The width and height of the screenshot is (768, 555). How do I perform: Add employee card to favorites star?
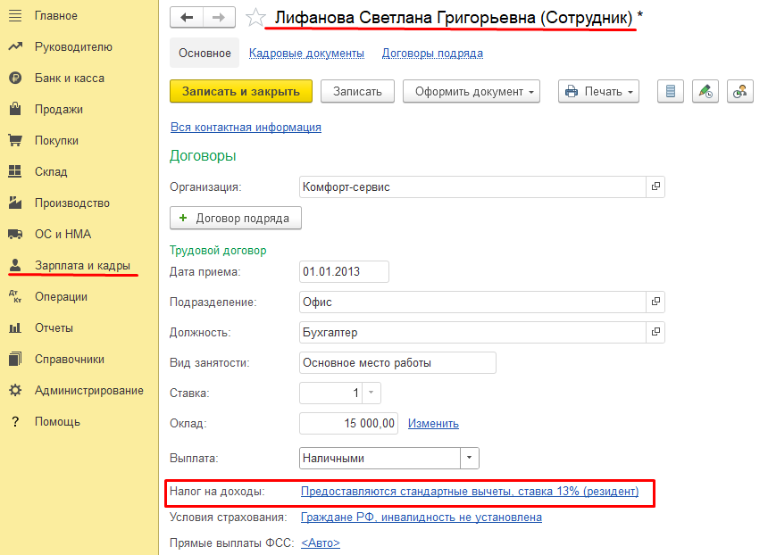tap(255, 18)
